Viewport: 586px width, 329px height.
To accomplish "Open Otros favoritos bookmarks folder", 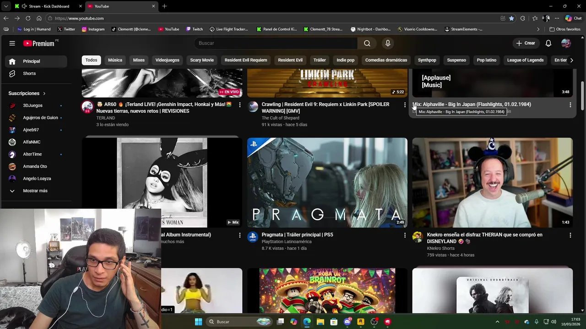I will (x=565, y=29).
